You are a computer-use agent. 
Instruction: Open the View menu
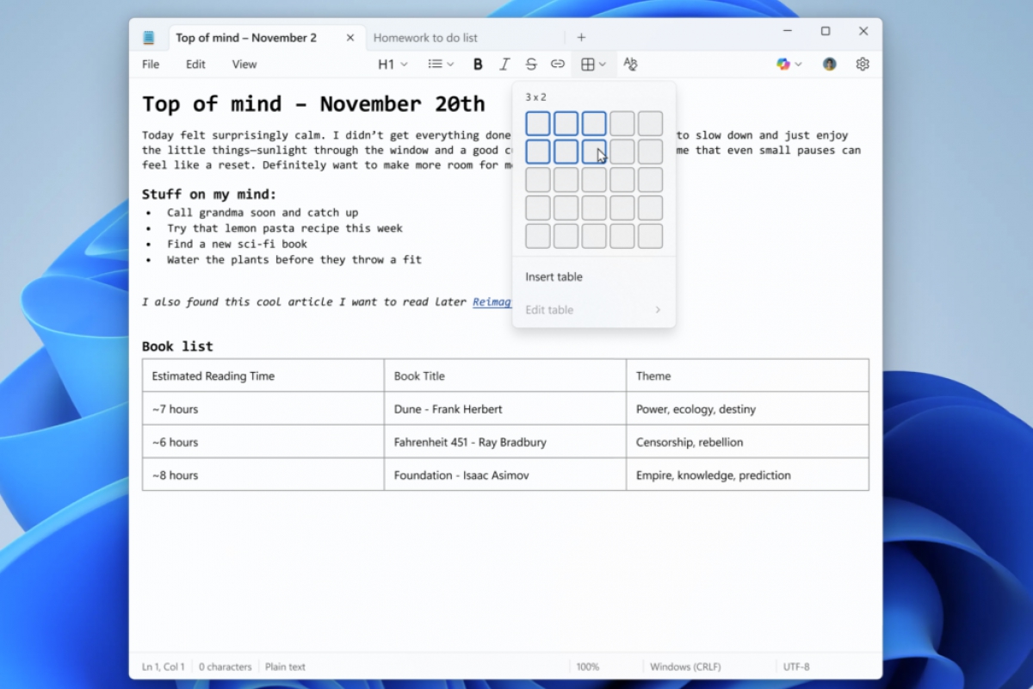coord(244,64)
